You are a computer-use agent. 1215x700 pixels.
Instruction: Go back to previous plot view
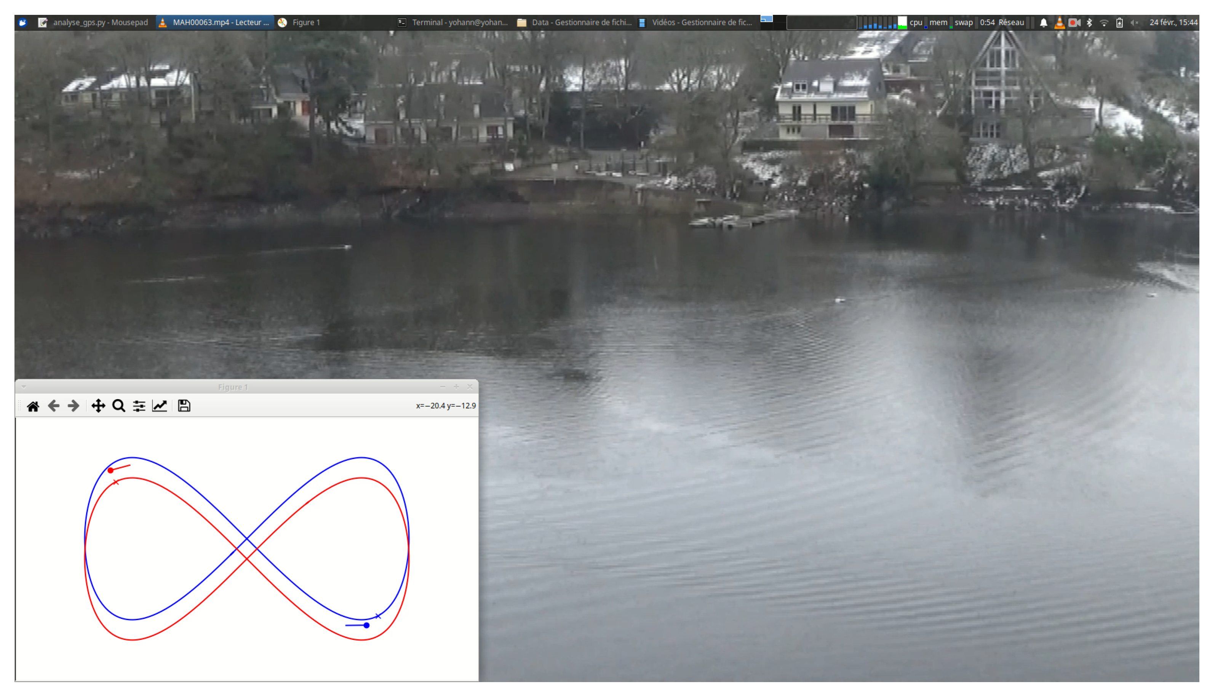pyautogui.click(x=53, y=406)
